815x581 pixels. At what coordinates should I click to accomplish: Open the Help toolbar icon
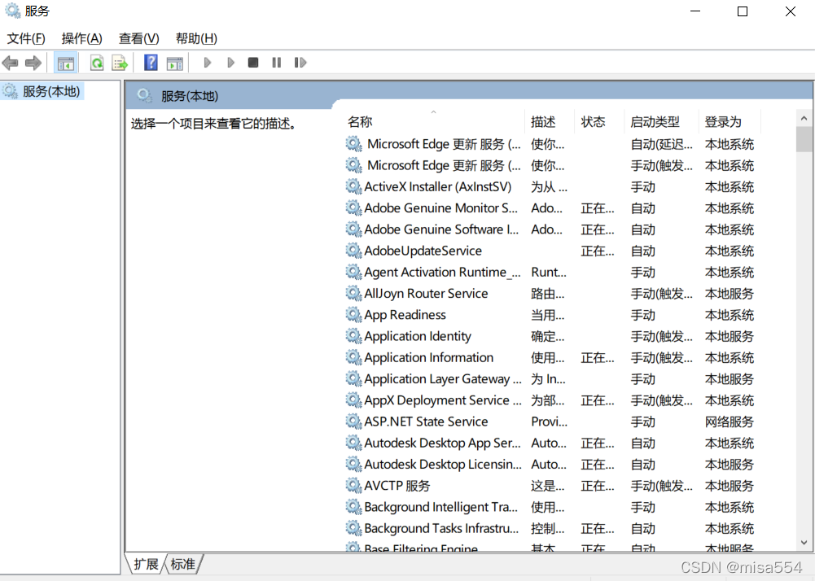coord(151,63)
